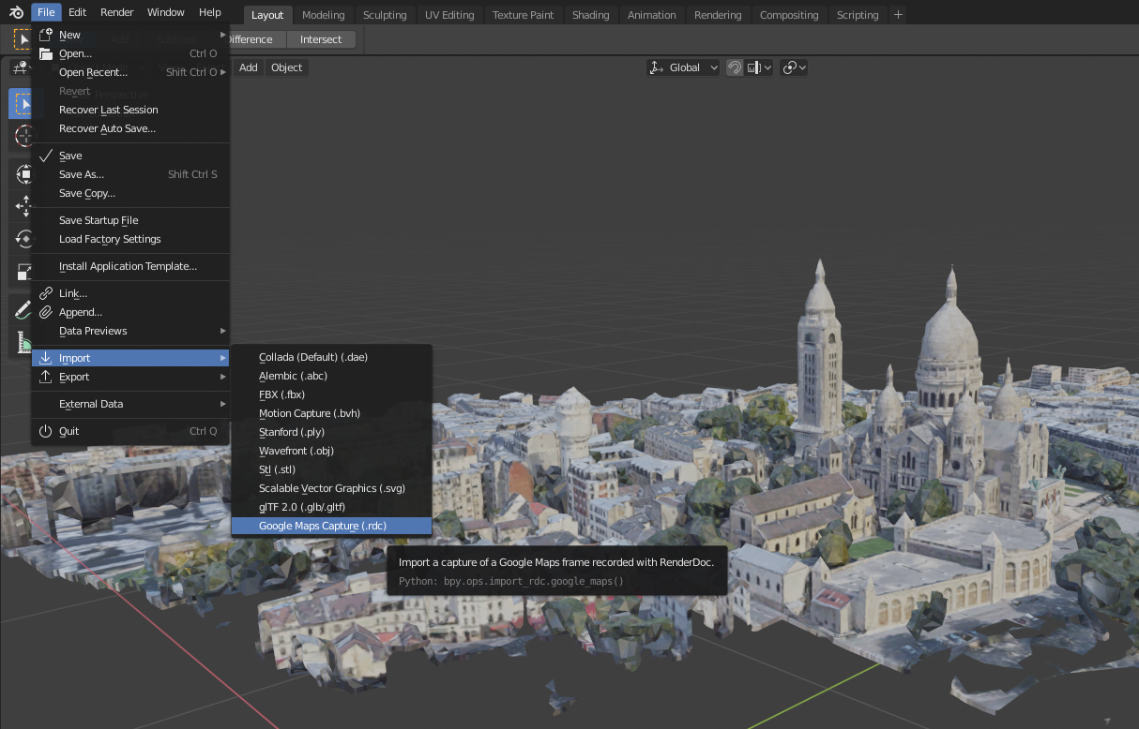1139x729 pixels.
Task: Click the Quit power icon
Action: click(46, 431)
